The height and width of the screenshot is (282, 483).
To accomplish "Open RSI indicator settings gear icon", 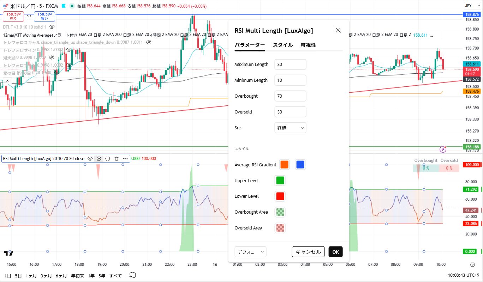I will (x=99, y=159).
